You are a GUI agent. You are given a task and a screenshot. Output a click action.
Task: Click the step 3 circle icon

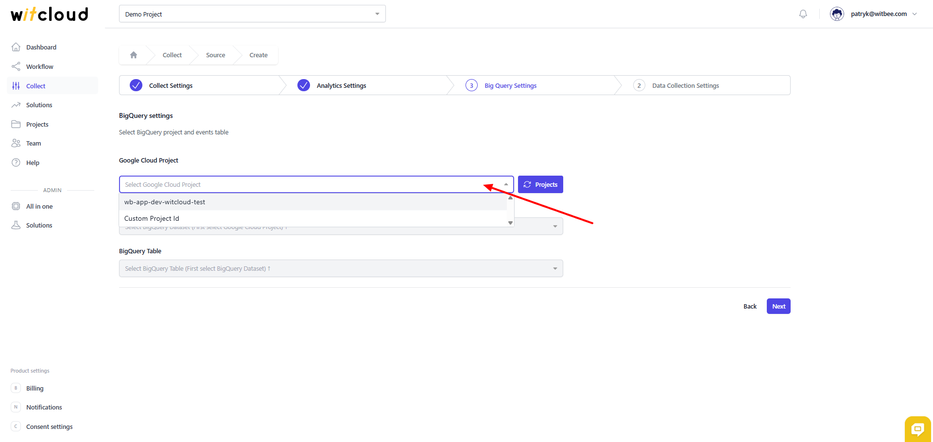coord(471,85)
